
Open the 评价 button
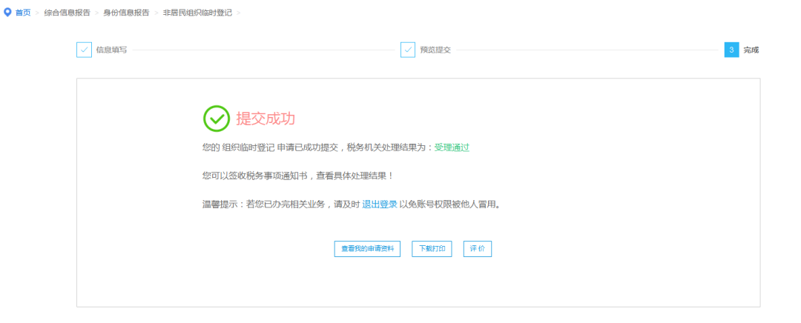pyautogui.click(x=478, y=249)
